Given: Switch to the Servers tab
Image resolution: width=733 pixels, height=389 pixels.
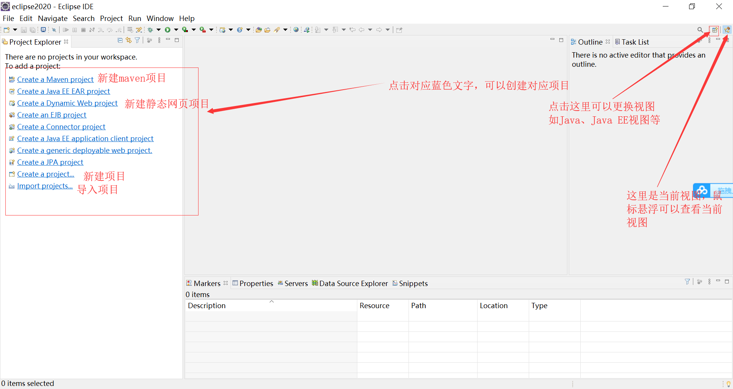Looking at the screenshot, I should 296,283.
